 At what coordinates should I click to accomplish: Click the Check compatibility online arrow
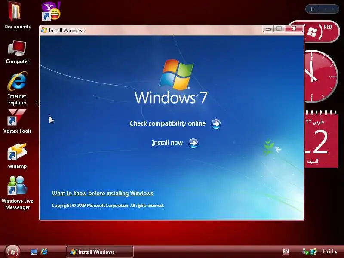tap(216, 124)
